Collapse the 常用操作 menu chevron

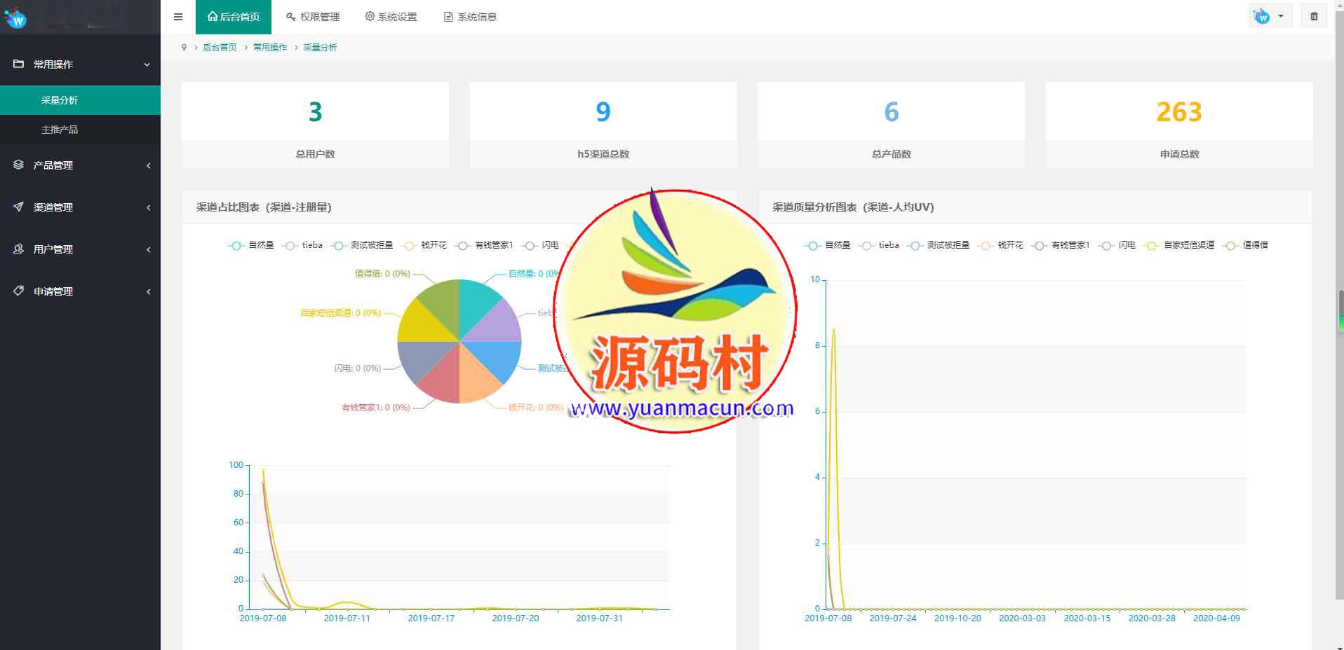tap(147, 64)
